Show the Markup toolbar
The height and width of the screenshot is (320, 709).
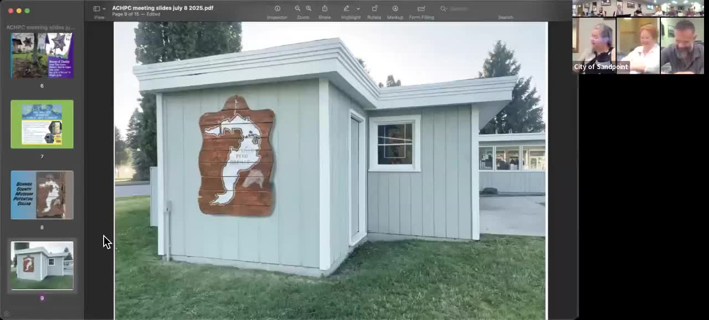point(395,8)
